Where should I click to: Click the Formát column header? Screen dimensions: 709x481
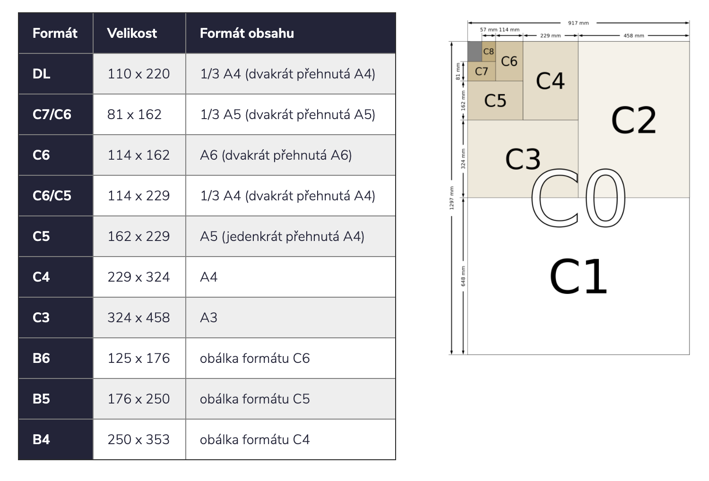[x=55, y=33]
